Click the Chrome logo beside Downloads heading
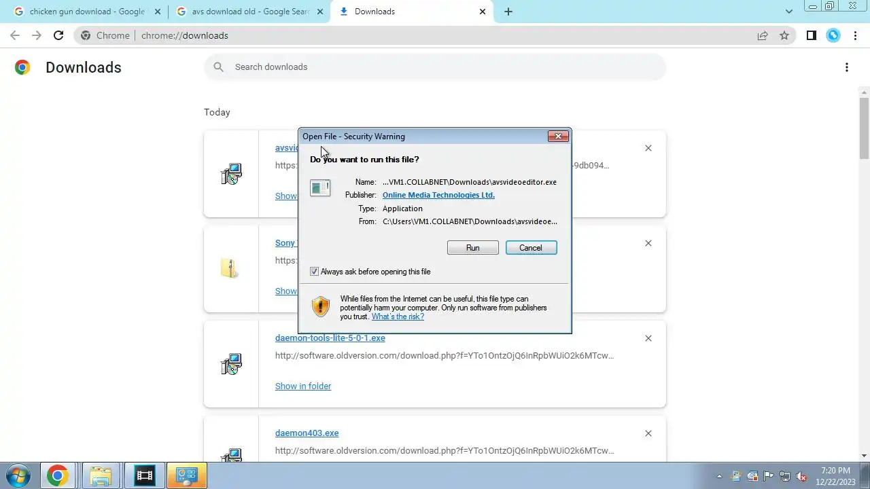This screenshot has height=489, width=870. pos(22,67)
